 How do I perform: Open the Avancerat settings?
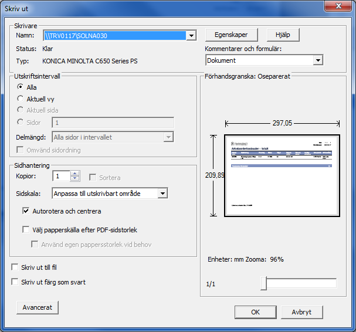coord(38,307)
